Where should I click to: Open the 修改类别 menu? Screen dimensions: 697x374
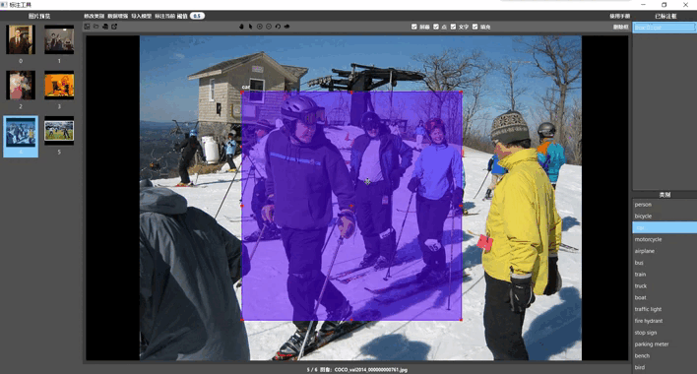pyautogui.click(x=94, y=16)
